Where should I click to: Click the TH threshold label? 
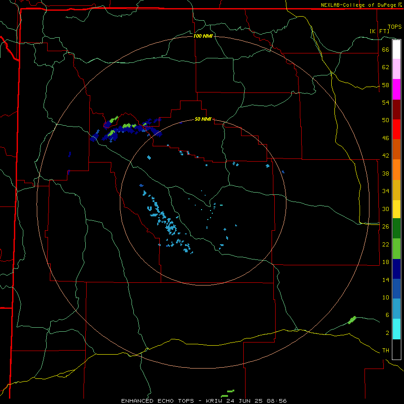[x=386, y=351]
